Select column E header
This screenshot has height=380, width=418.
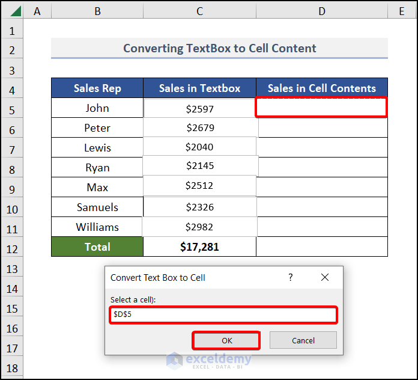[x=402, y=11]
